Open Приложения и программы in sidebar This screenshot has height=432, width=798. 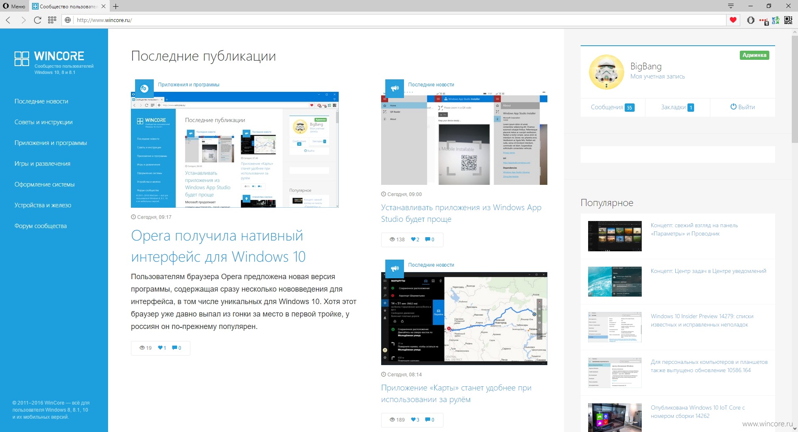[51, 143]
